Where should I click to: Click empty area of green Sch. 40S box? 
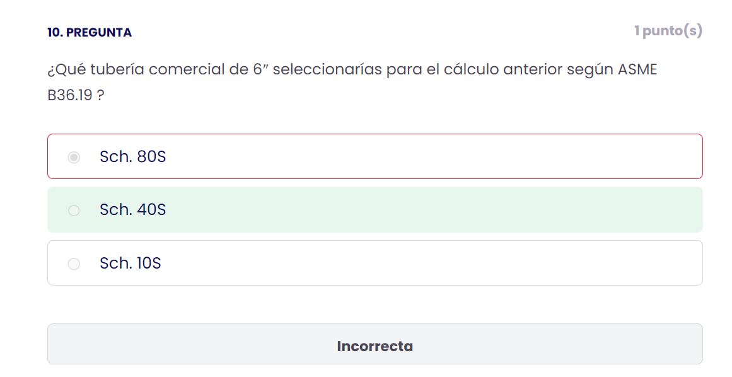click(420, 209)
